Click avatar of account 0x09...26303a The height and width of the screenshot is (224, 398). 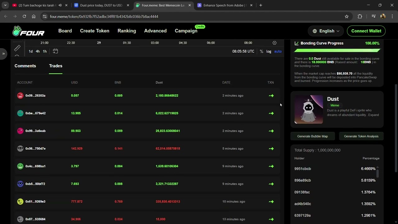point(20,96)
